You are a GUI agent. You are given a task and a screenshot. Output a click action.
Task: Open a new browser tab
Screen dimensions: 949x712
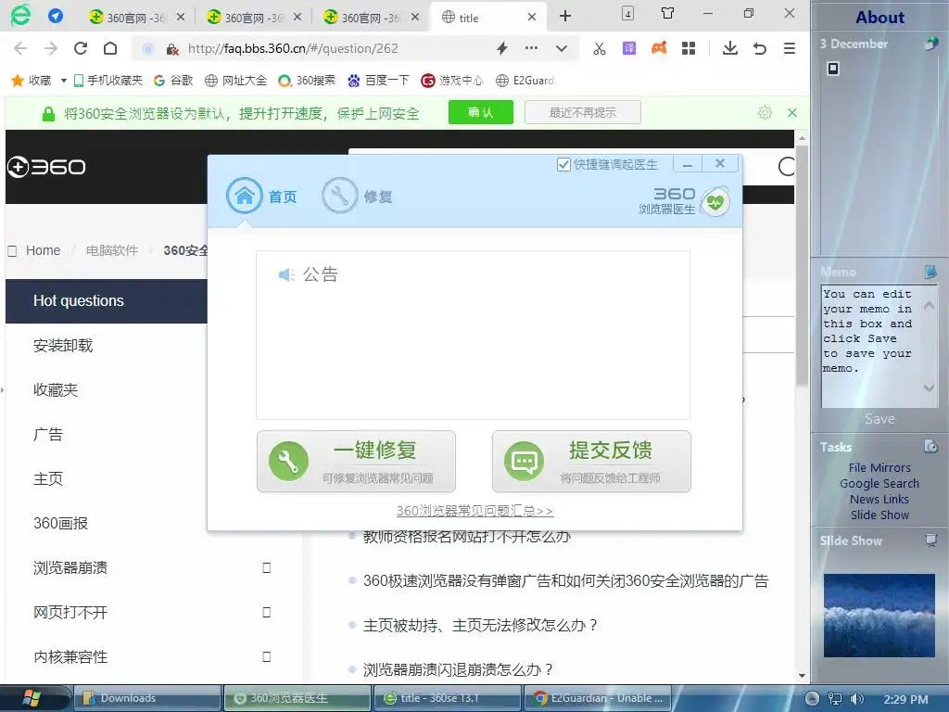pos(564,16)
